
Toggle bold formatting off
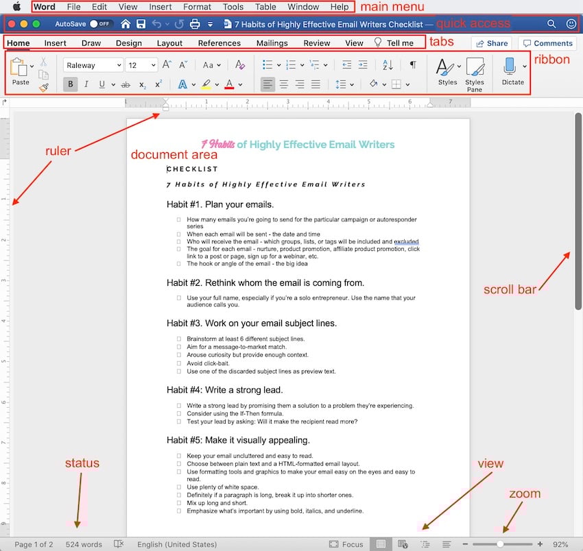(70, 84)
